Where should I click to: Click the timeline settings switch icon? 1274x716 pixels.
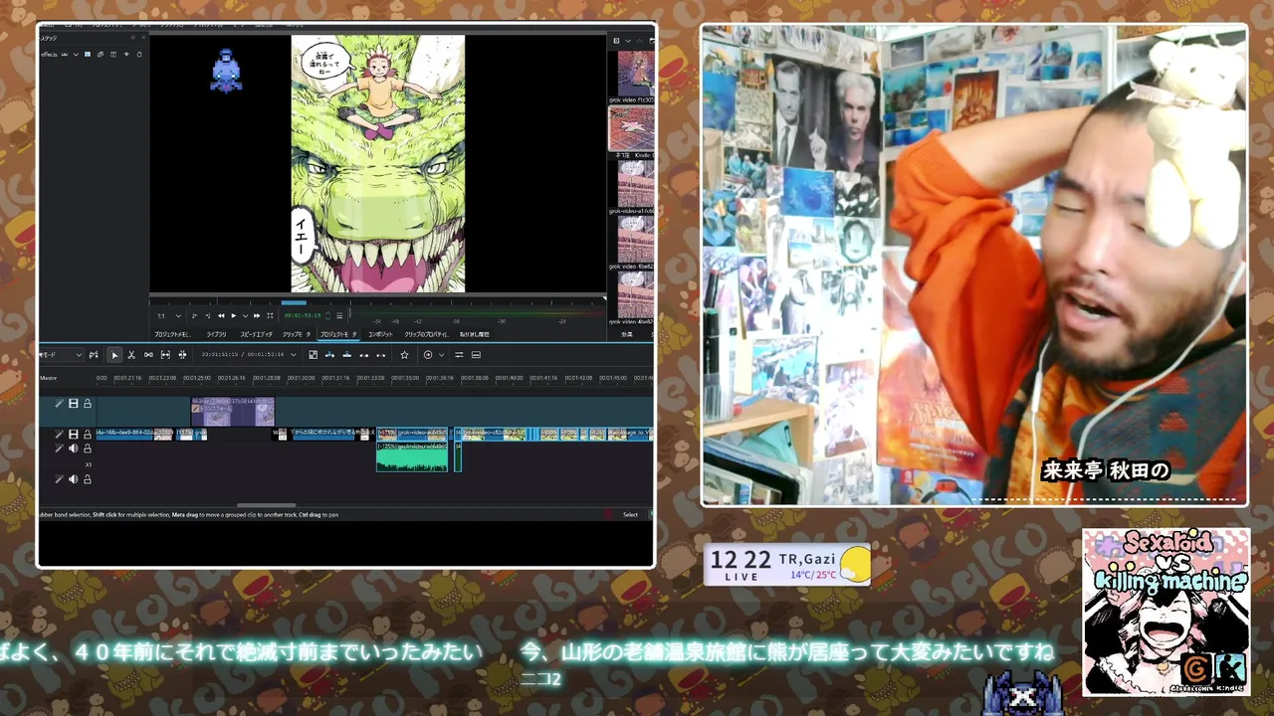tap(458, 355)
